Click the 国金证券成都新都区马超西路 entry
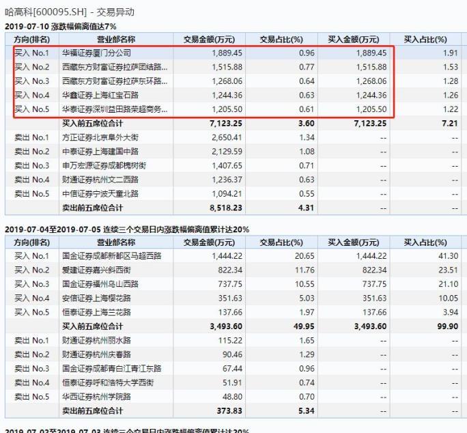 coord(112,255)
